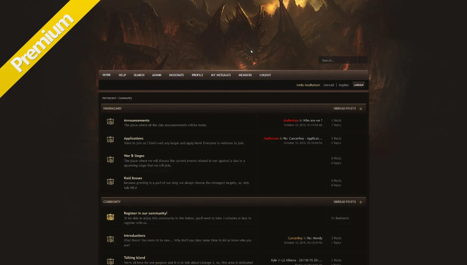Click the Introductions board icon
The width and height of the screenshot is (467, 265).
(110, 239)
